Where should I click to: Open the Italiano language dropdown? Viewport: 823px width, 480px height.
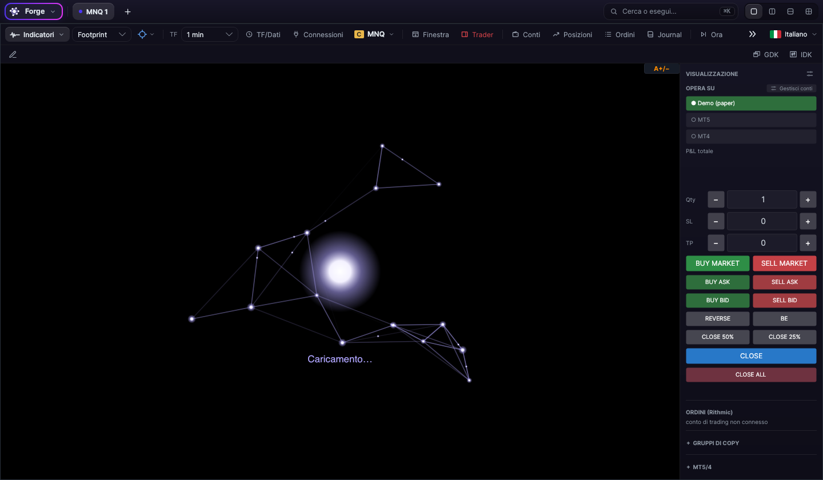(793, 34)
